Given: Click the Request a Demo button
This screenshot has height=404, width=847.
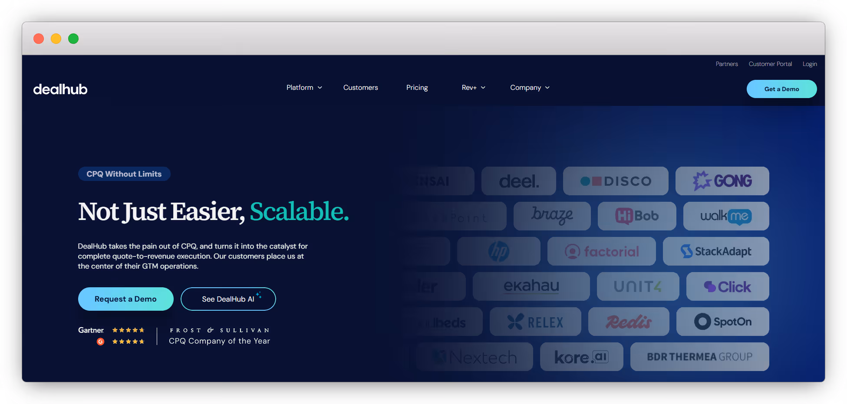Looking at the screenshot, I should pos(125,299).
